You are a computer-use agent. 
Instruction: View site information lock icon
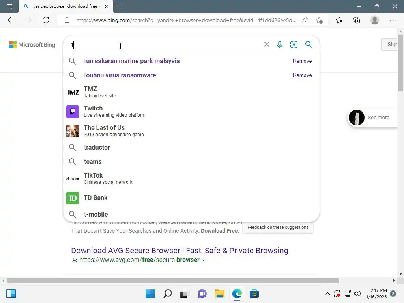click(x=67, y=20)
